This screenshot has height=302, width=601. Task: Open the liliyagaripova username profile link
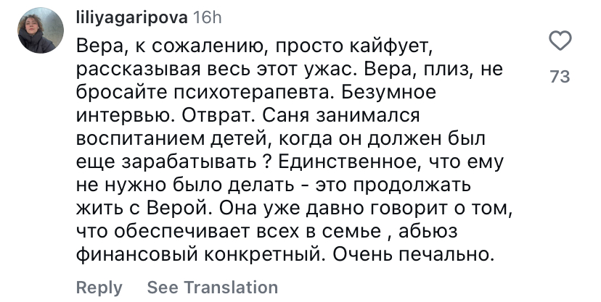coord(132,18)
